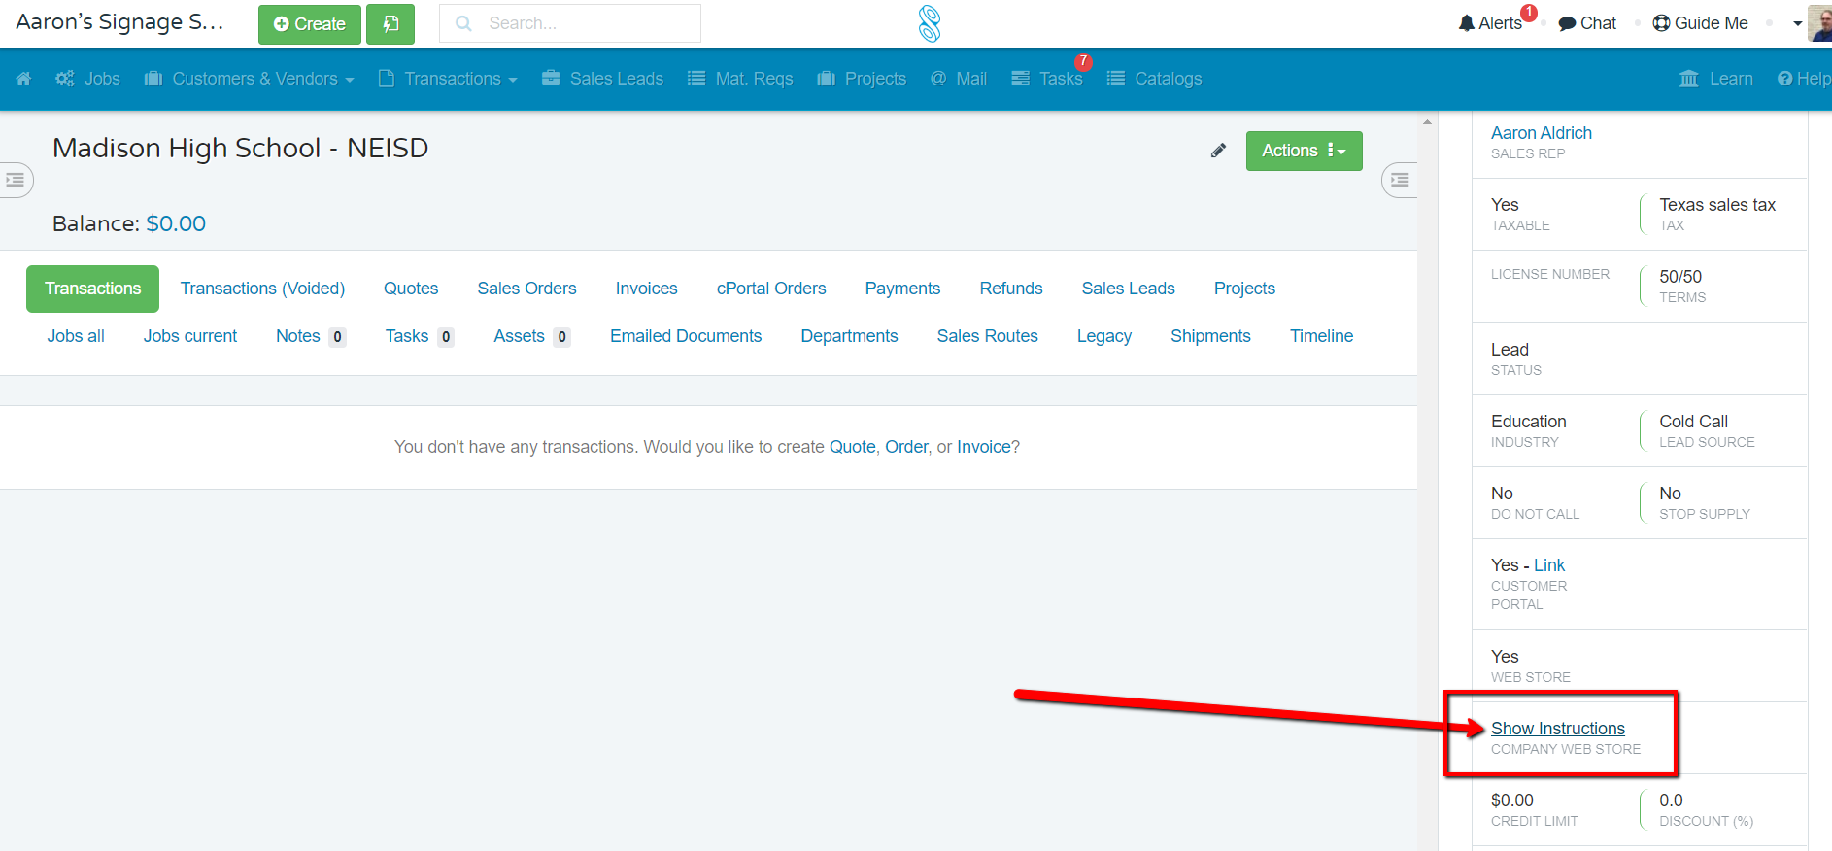
Task: Open the Learn page
Action: tap(1716, 79)
